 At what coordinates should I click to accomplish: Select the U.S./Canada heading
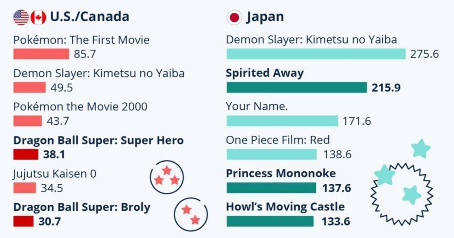point(89,17)
